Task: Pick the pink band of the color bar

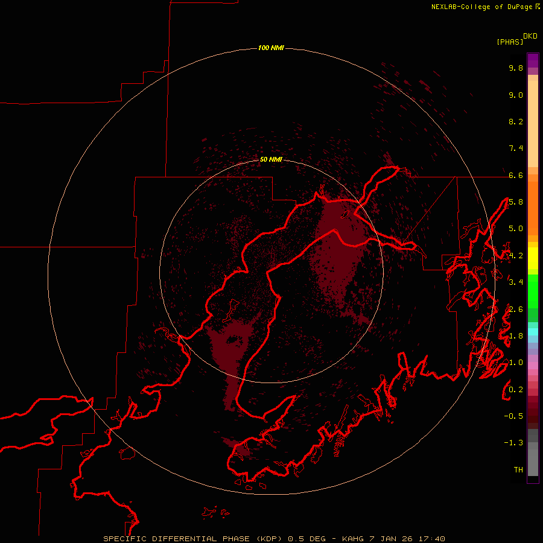Action: [x=533, y=366]
